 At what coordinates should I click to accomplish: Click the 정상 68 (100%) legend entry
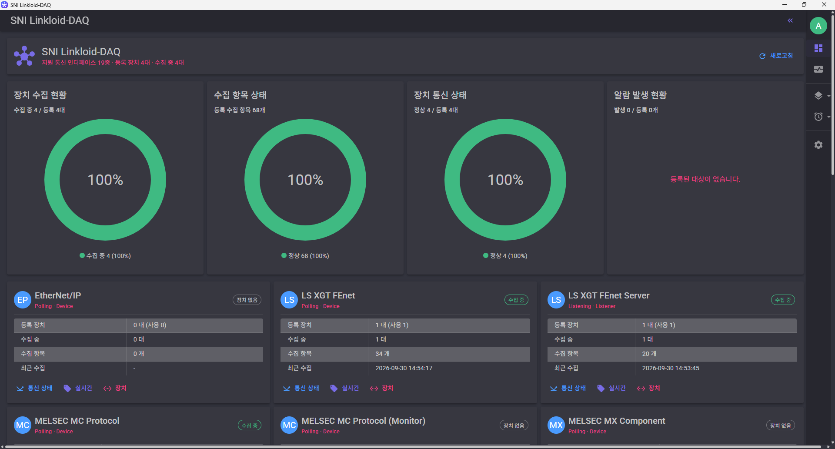coord(305,256)
